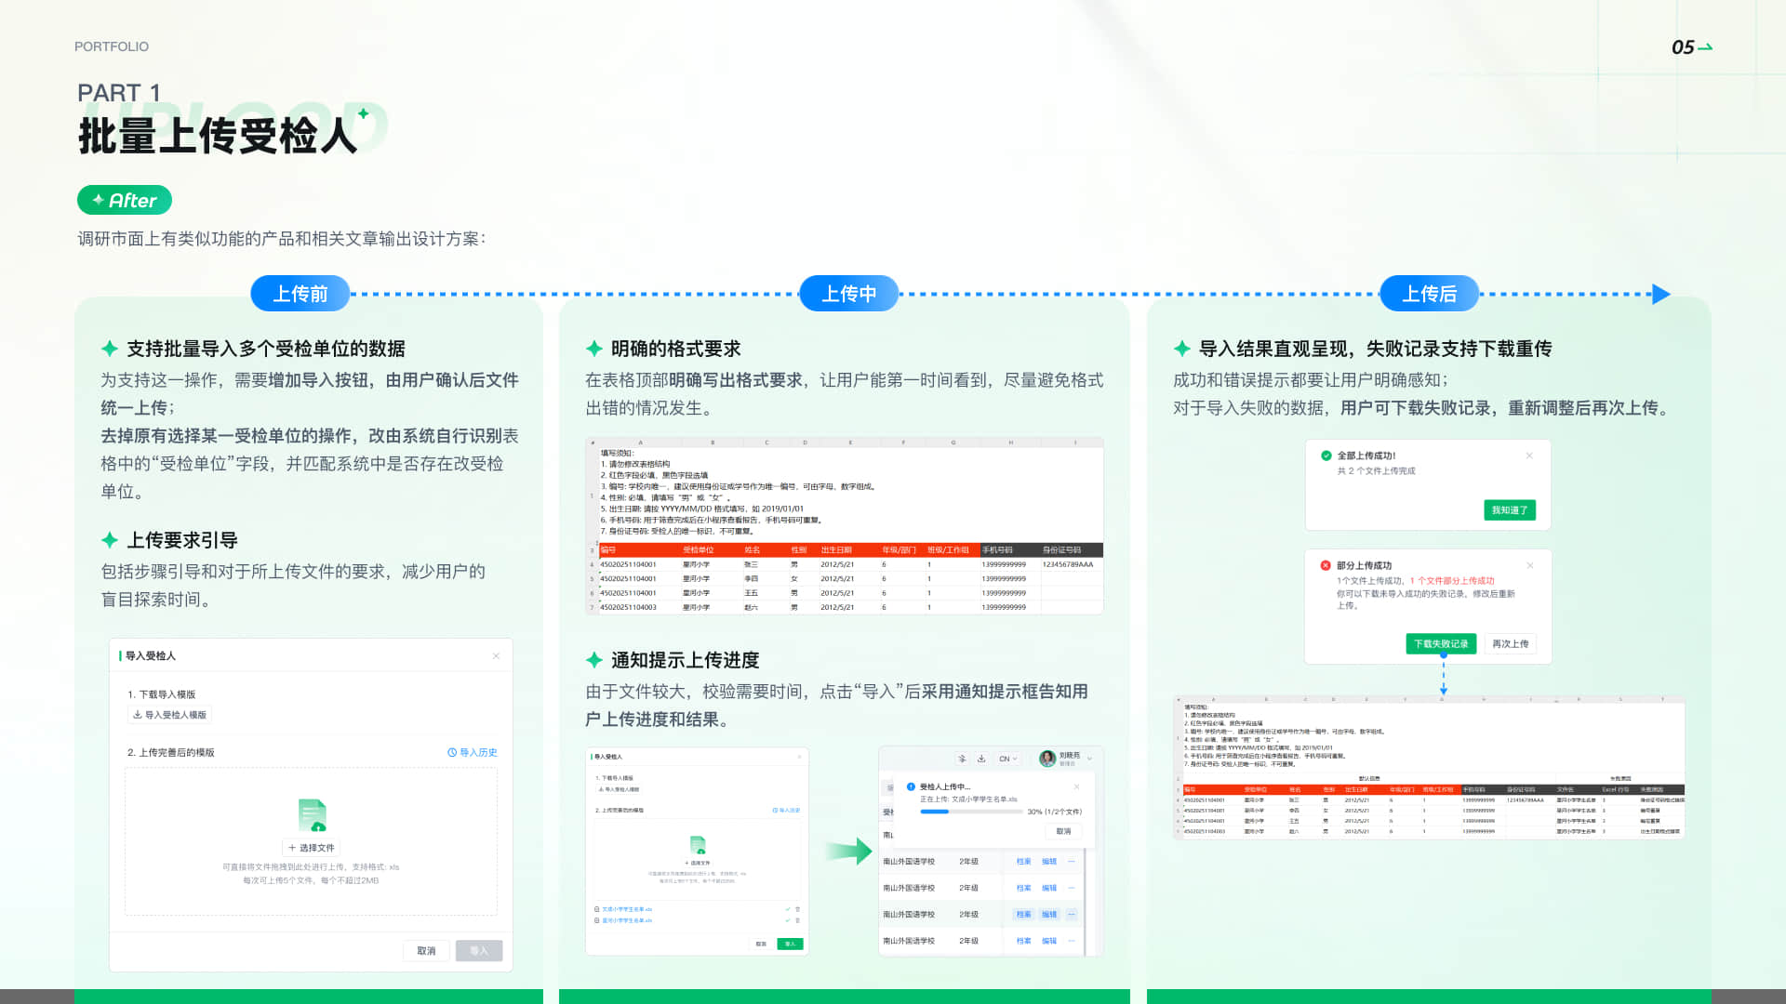Click the green After badge
1786x1004 pixels.
click(125, 200)
